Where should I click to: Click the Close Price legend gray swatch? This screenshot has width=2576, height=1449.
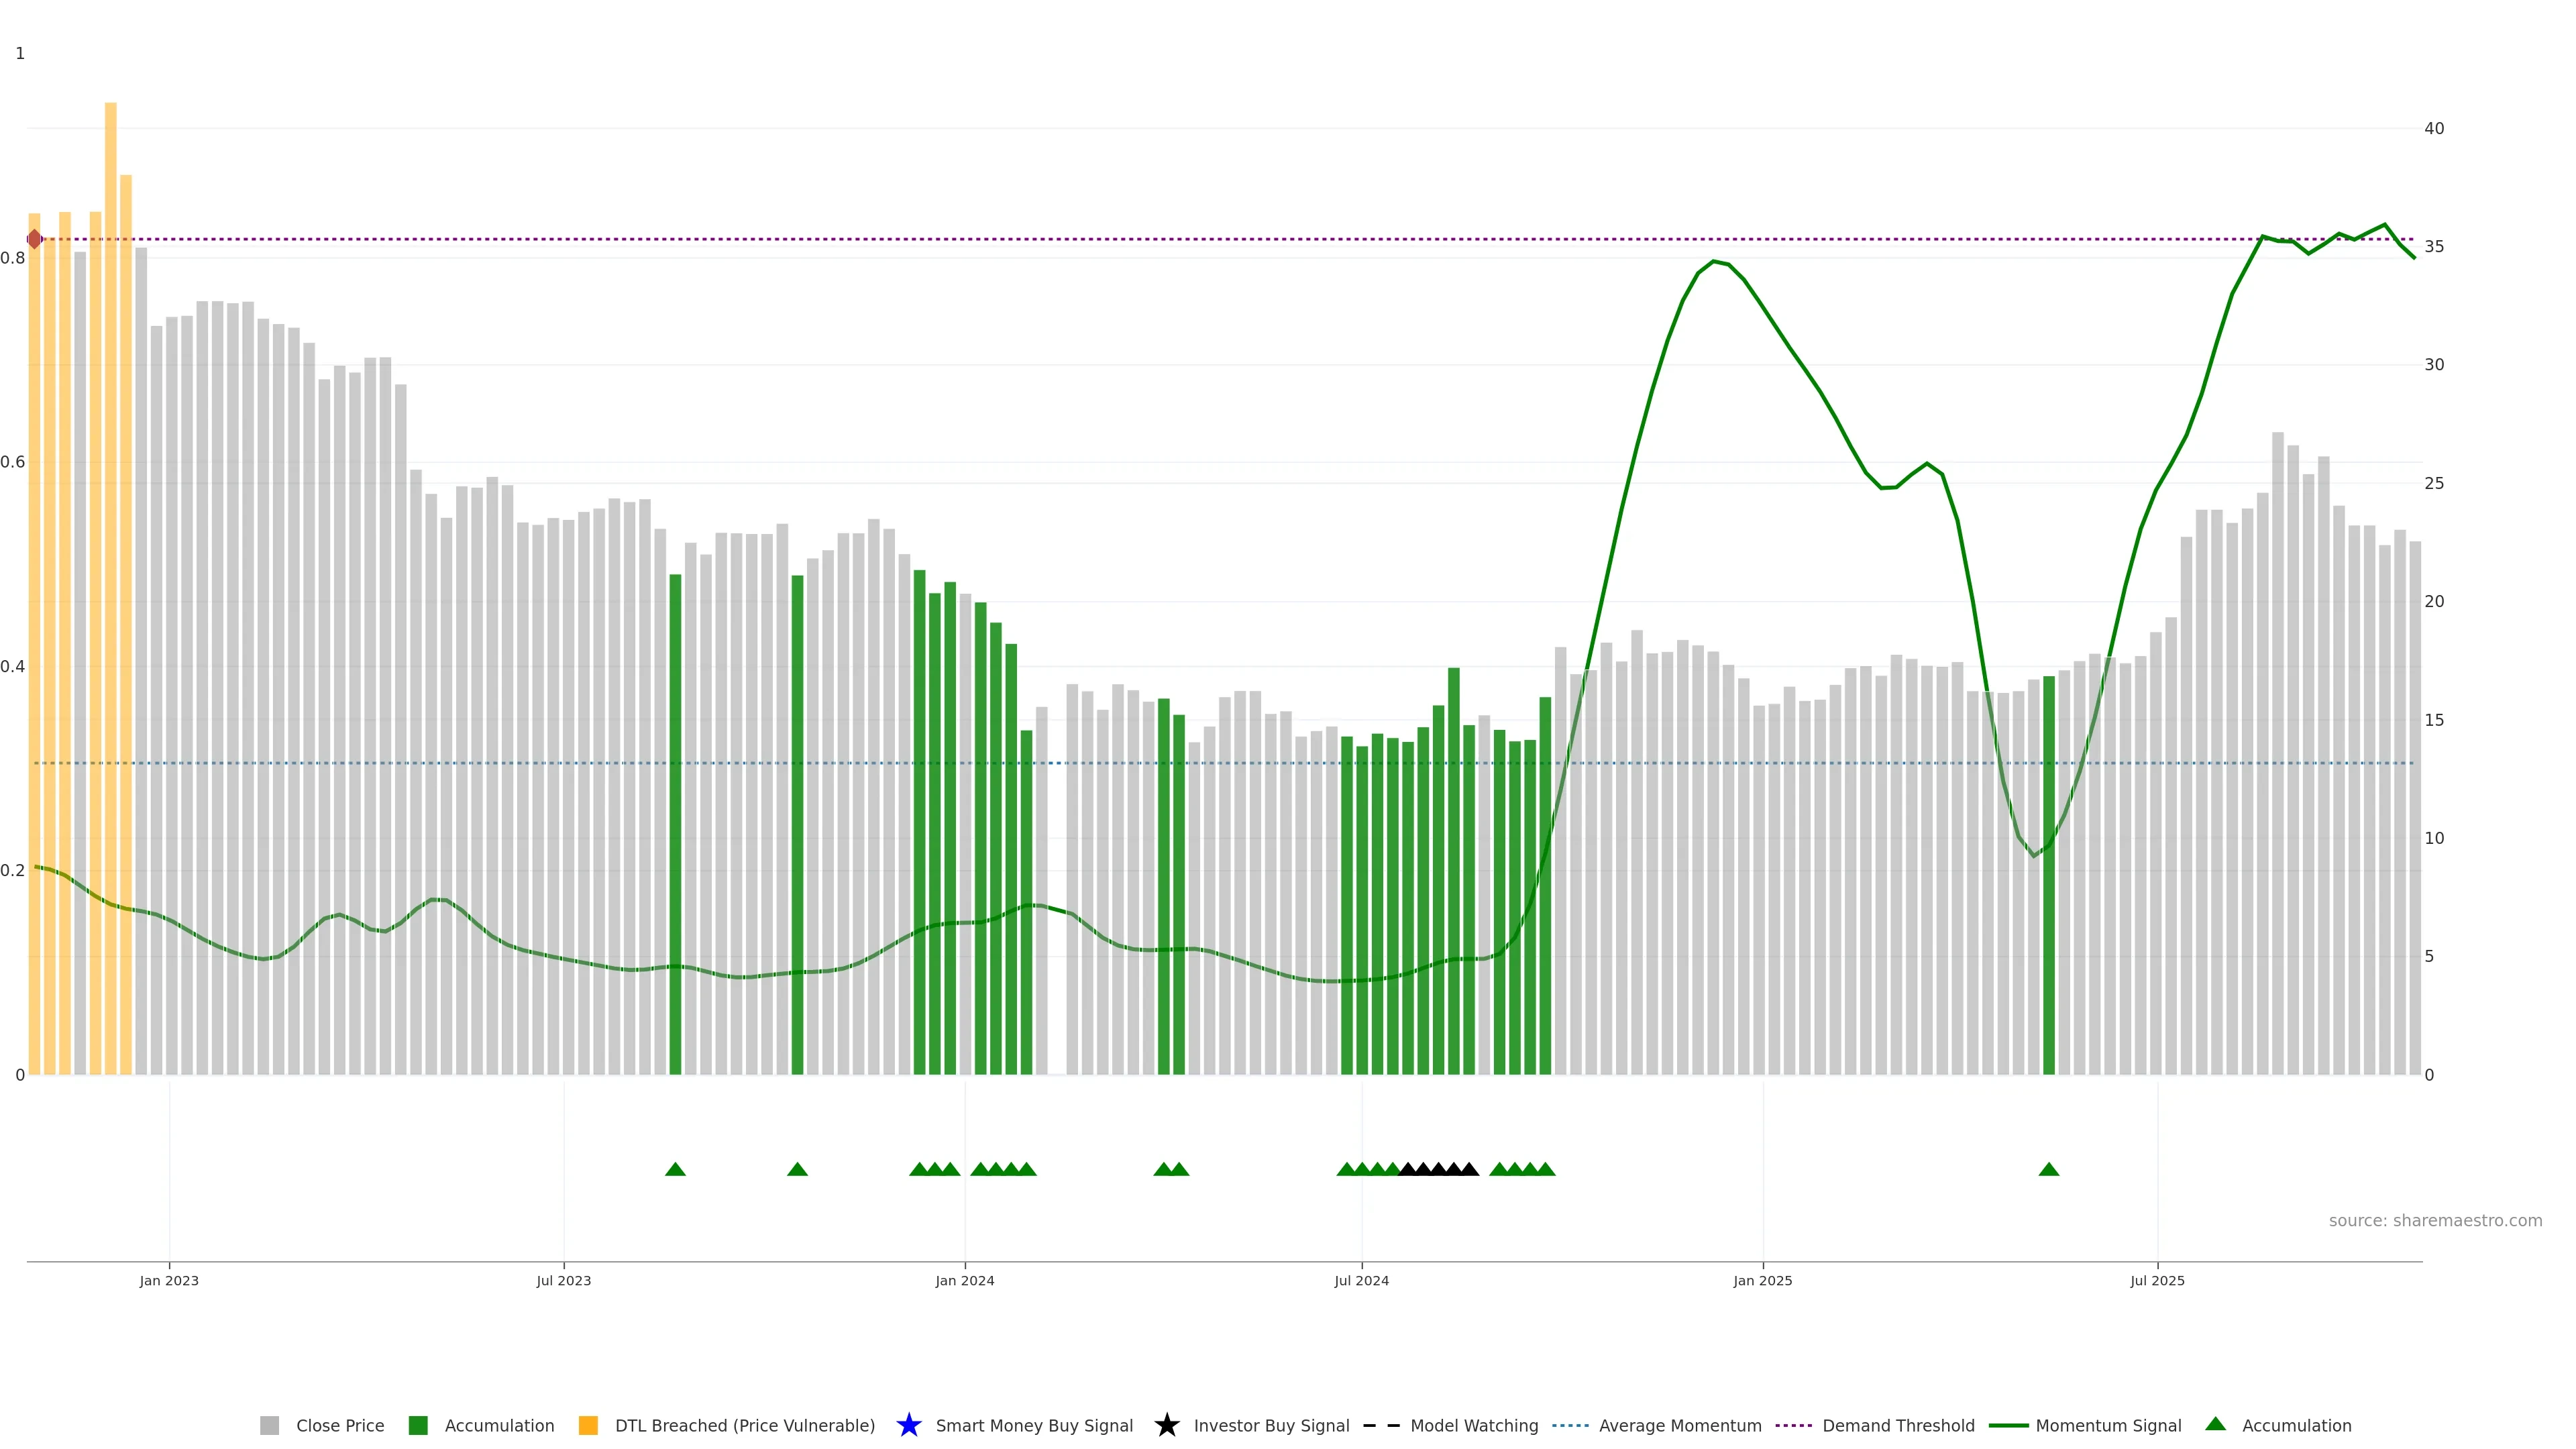coord(269,1426)
